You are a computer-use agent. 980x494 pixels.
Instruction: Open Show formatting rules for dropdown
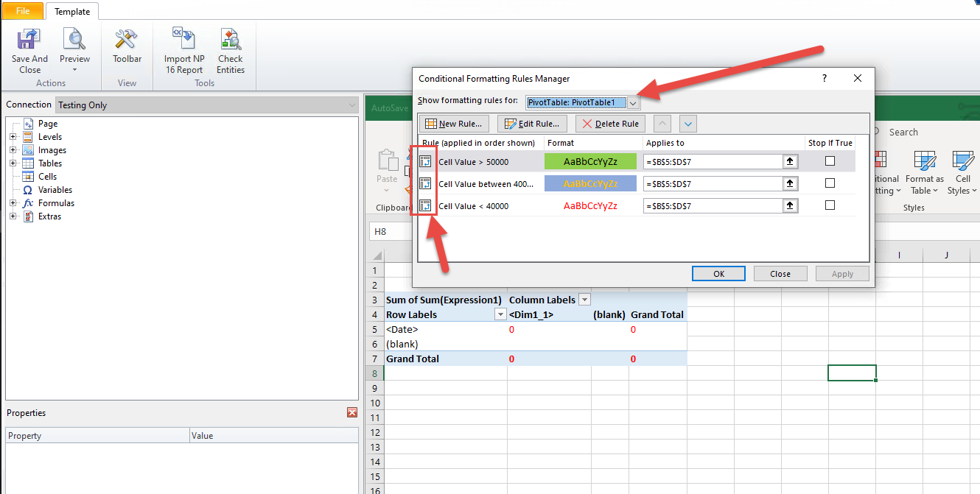(x=633, y=103)
